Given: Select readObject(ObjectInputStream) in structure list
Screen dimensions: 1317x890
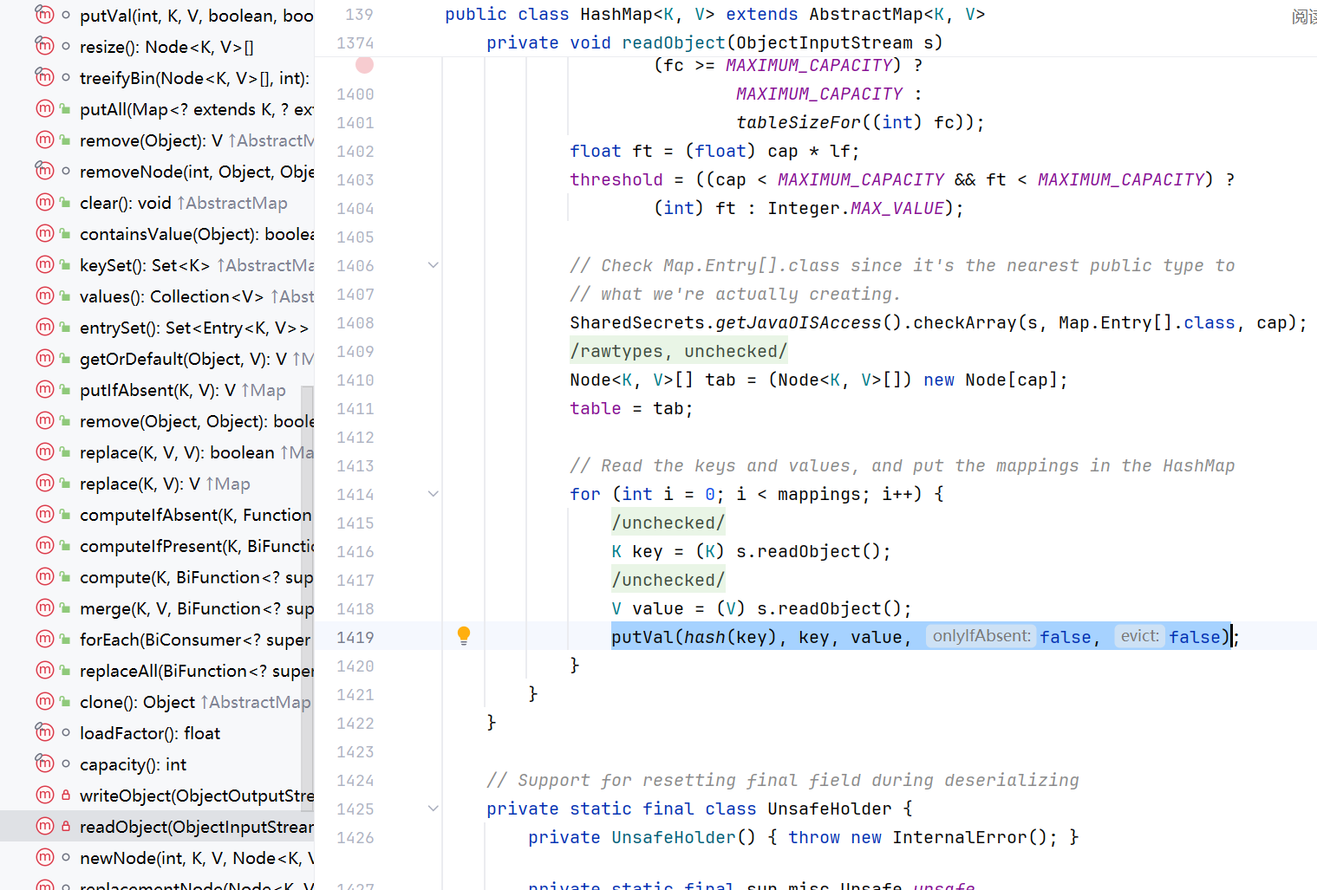Looking at the screenshot, I should point(196,827).
